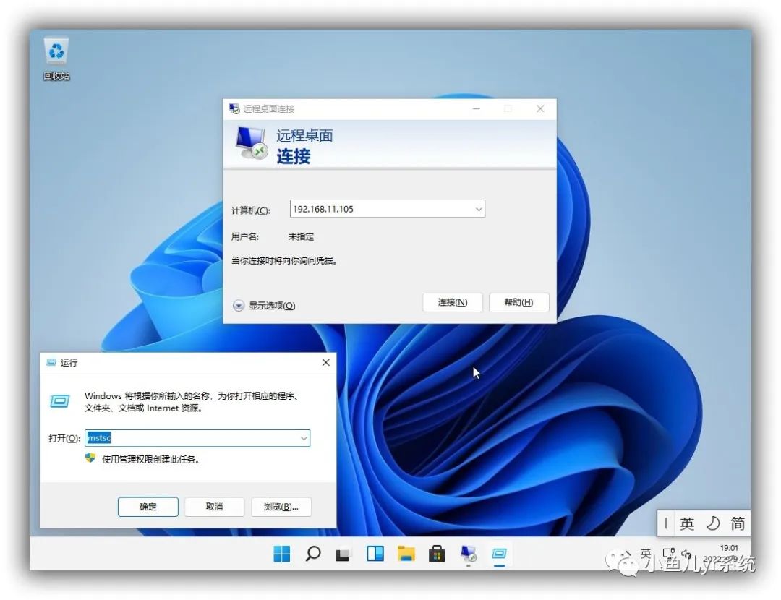
Task: Open Microsoft Store from the taskbar
Action: point(437,553)
